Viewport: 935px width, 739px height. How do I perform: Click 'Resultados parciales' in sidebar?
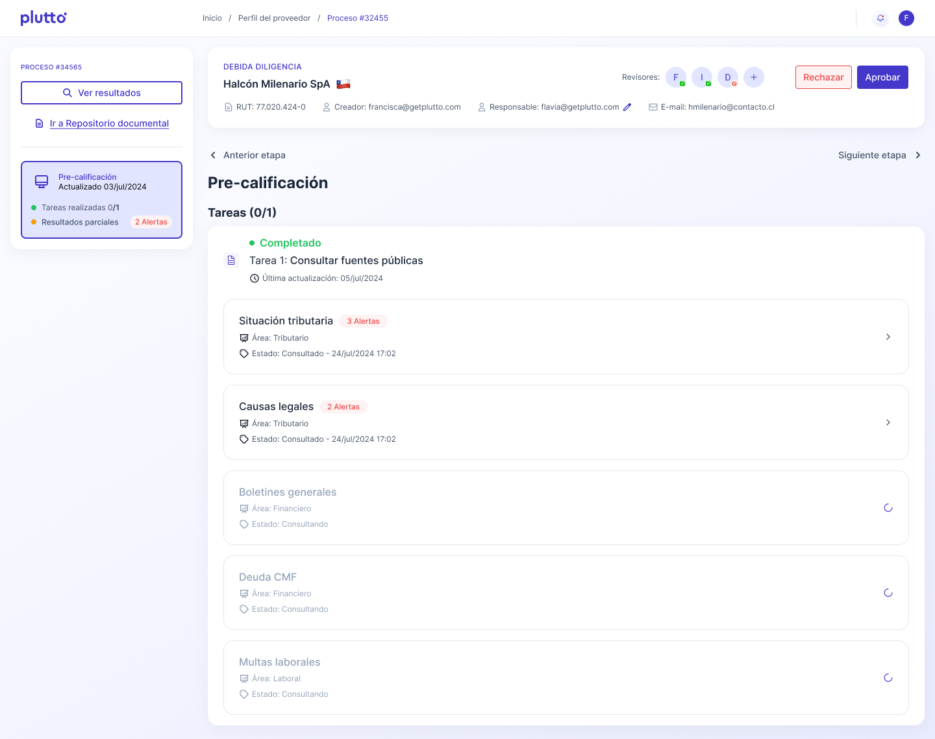(x=80, y=222)
